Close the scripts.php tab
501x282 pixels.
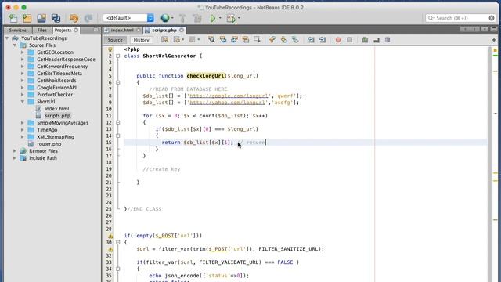pos(182,30)
